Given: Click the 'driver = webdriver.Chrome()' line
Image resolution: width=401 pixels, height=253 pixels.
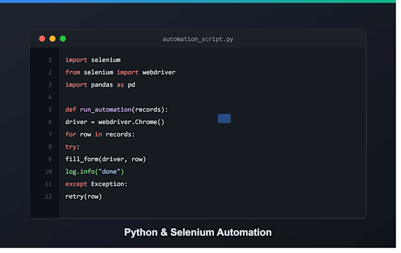Looking at the screenshot, I should (115, 122).
